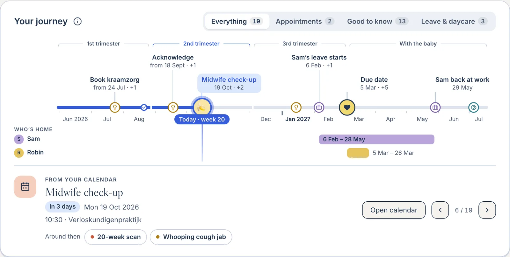Open the Leave & daycare tab
Image resolution: width=510 pixels, height=257 pixels.
(x=454, y=21)
